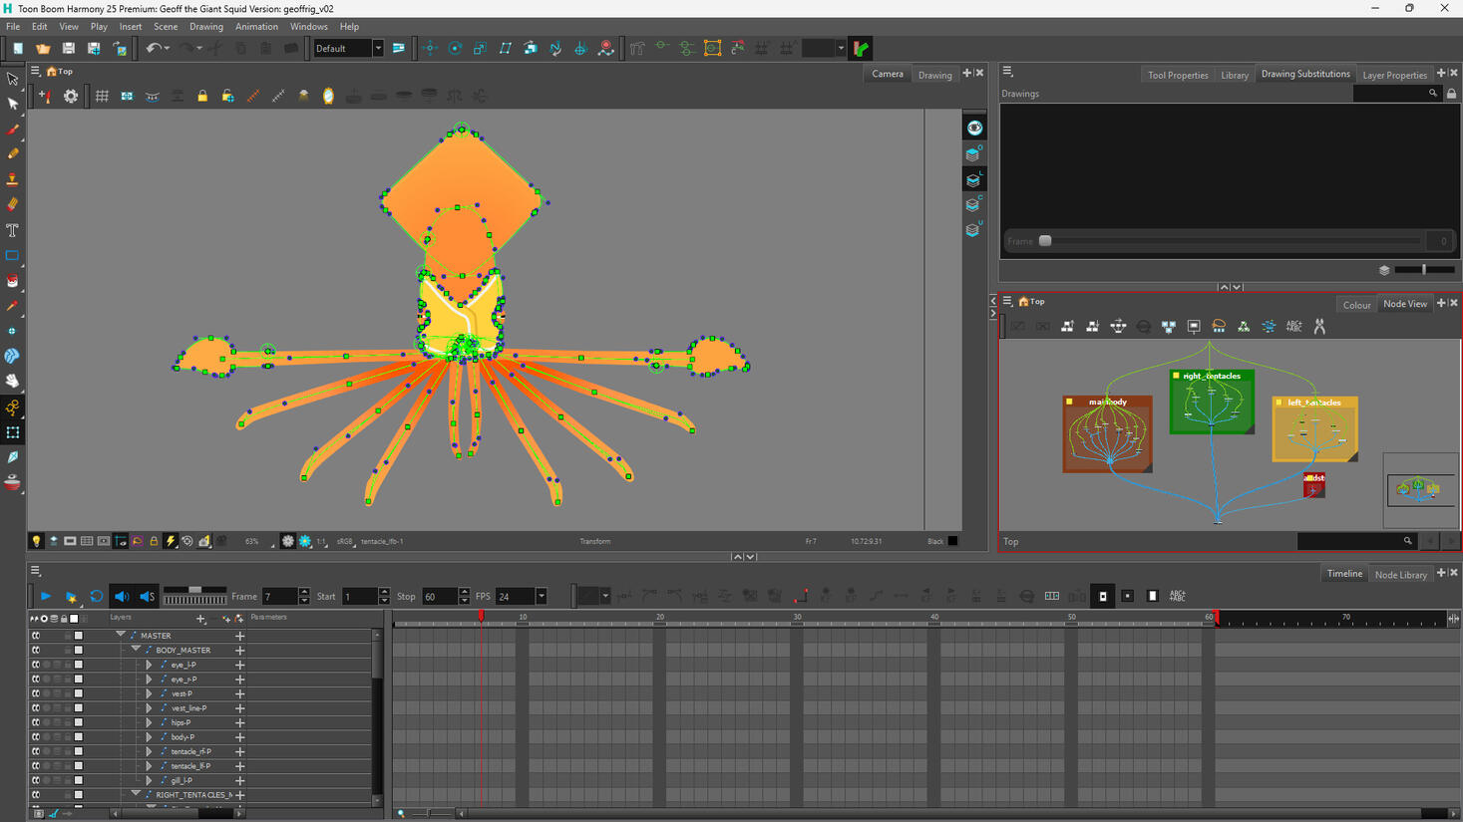Select the Eraser tool
The height and width of the screenshot is (822, 1463).
click(x=13, y=204)
